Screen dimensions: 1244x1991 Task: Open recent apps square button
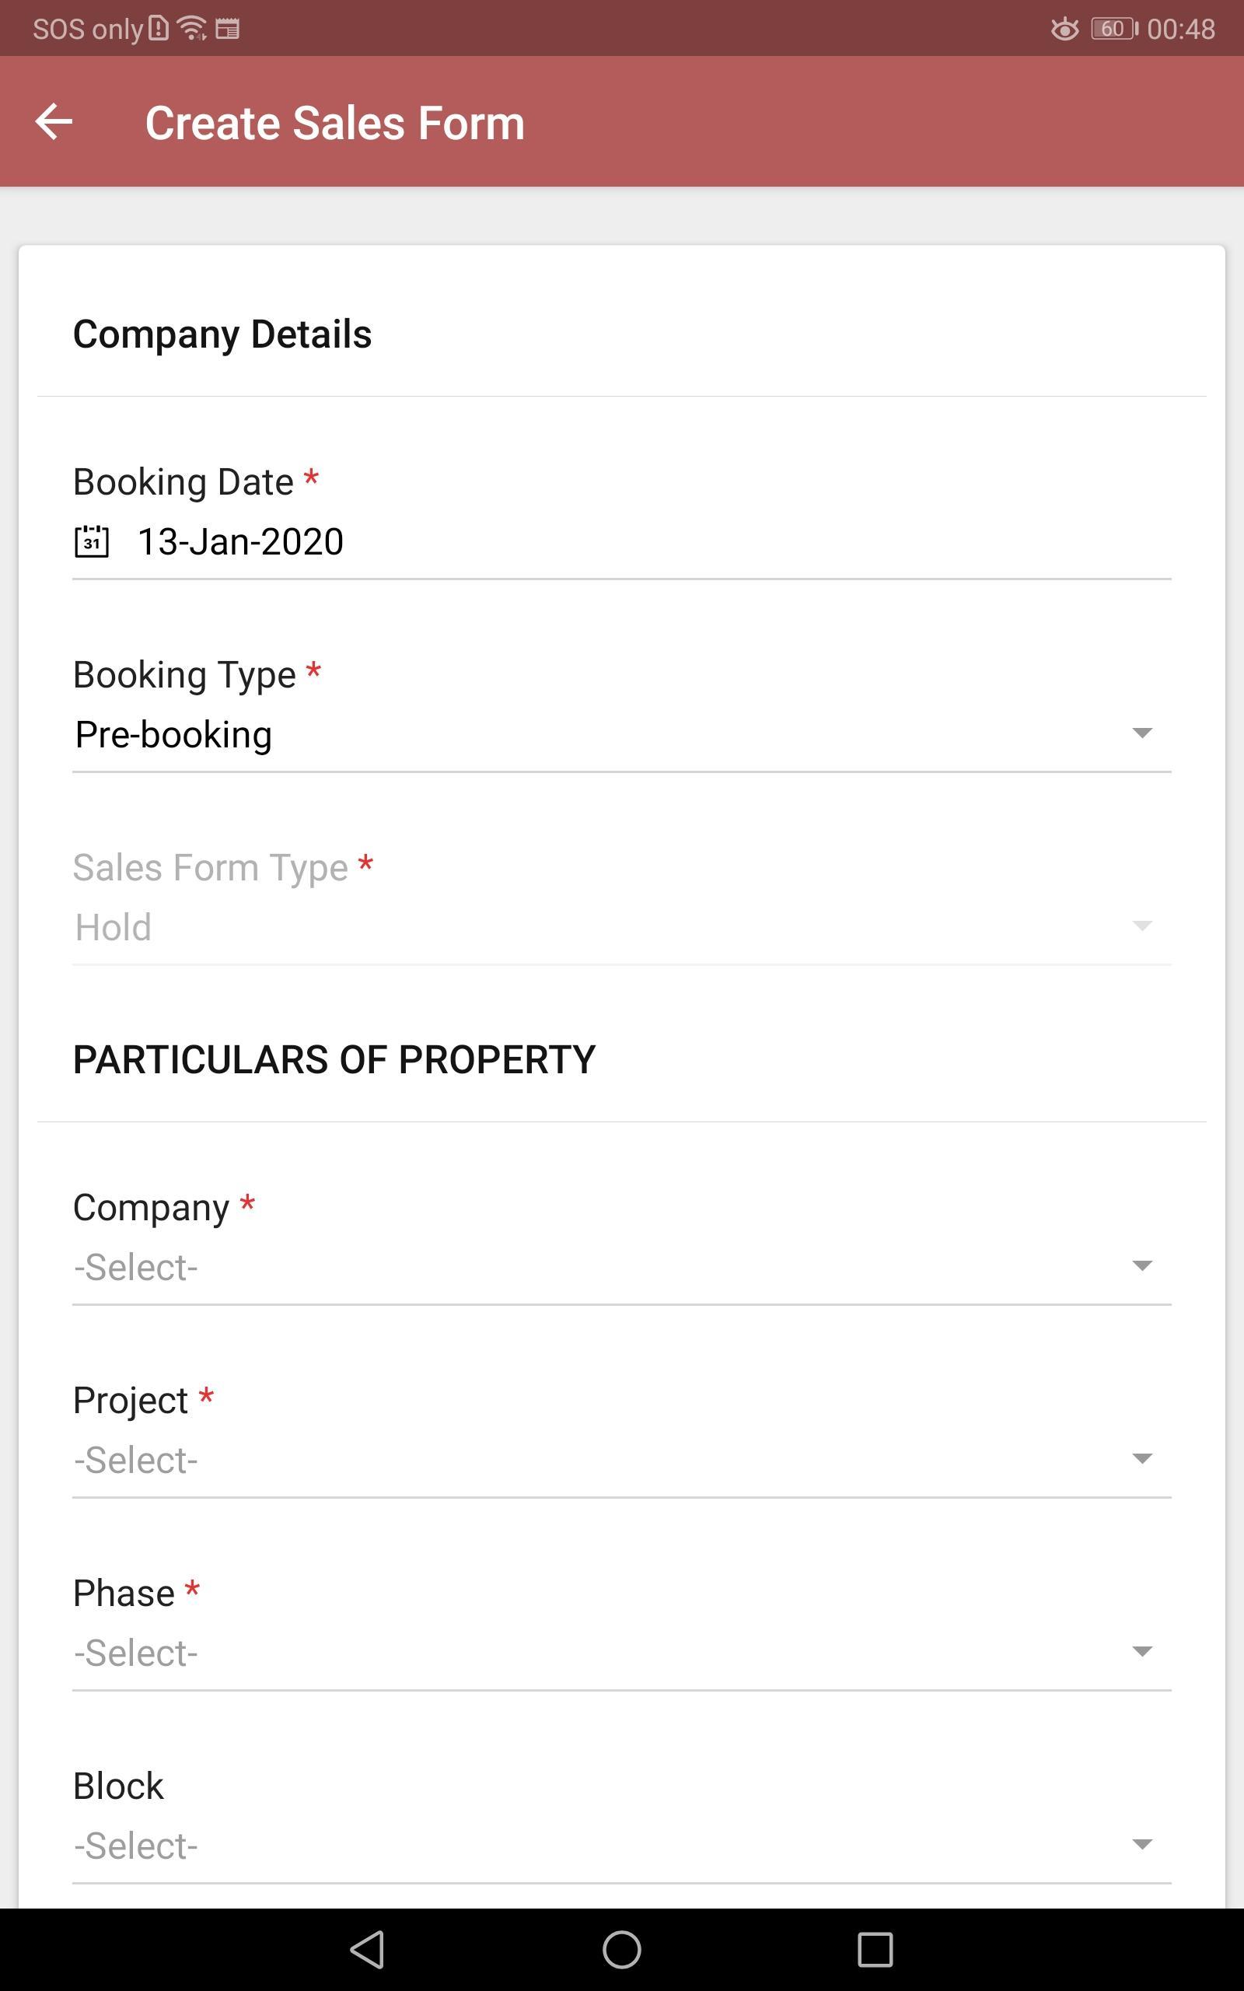pos(875,1949)
